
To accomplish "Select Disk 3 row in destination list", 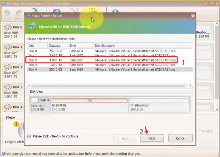I will pyautogui.click(x=110, y=65).
